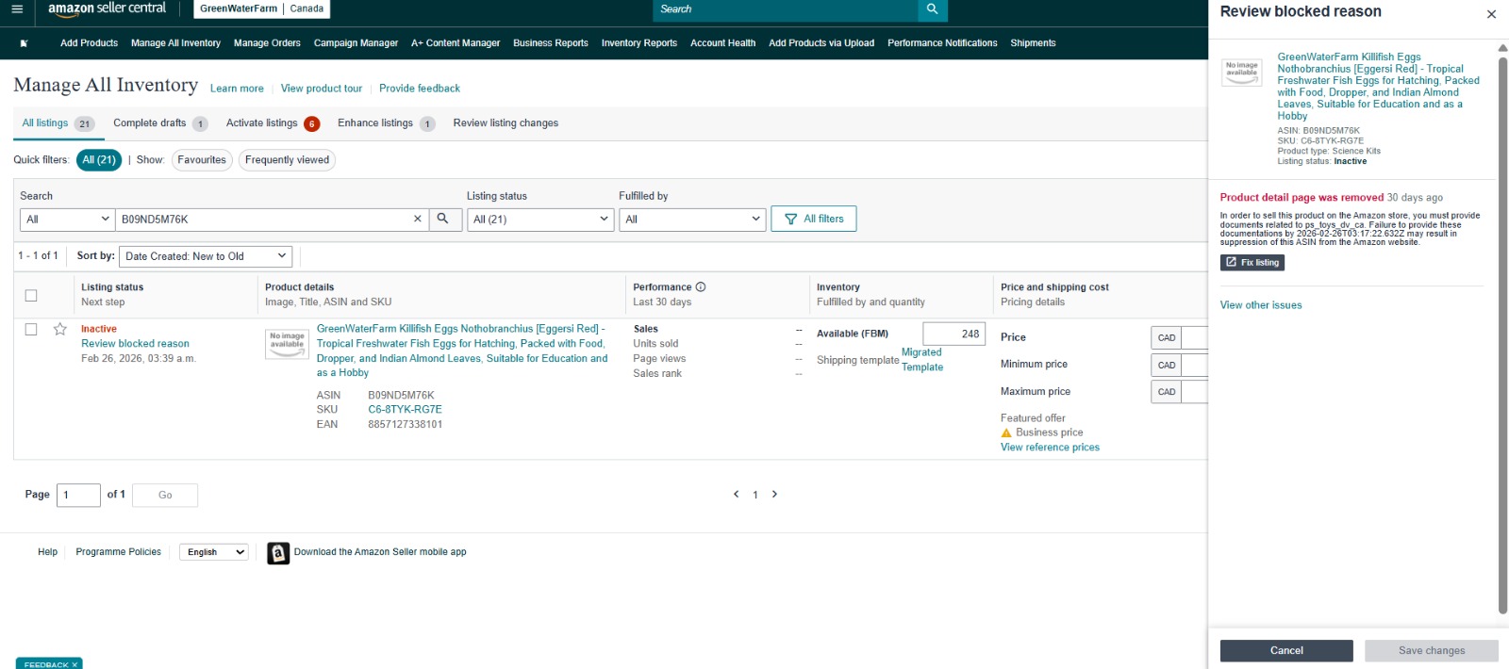This screenshot has width=1509, height=669.
Task: Click the inventory search magnifier icon
Action: click(442, 219)
